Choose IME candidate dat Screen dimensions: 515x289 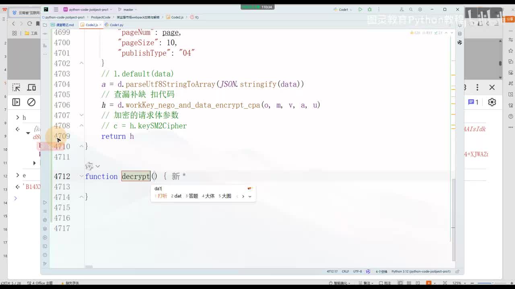coord(176,196)
